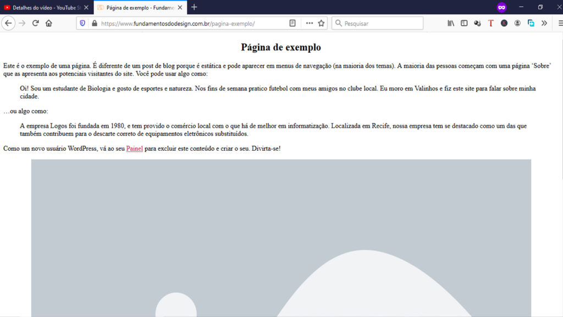Click the dark circle K extension icon
563x317 pixels.
pyautogui.click(x=504, y=23)
